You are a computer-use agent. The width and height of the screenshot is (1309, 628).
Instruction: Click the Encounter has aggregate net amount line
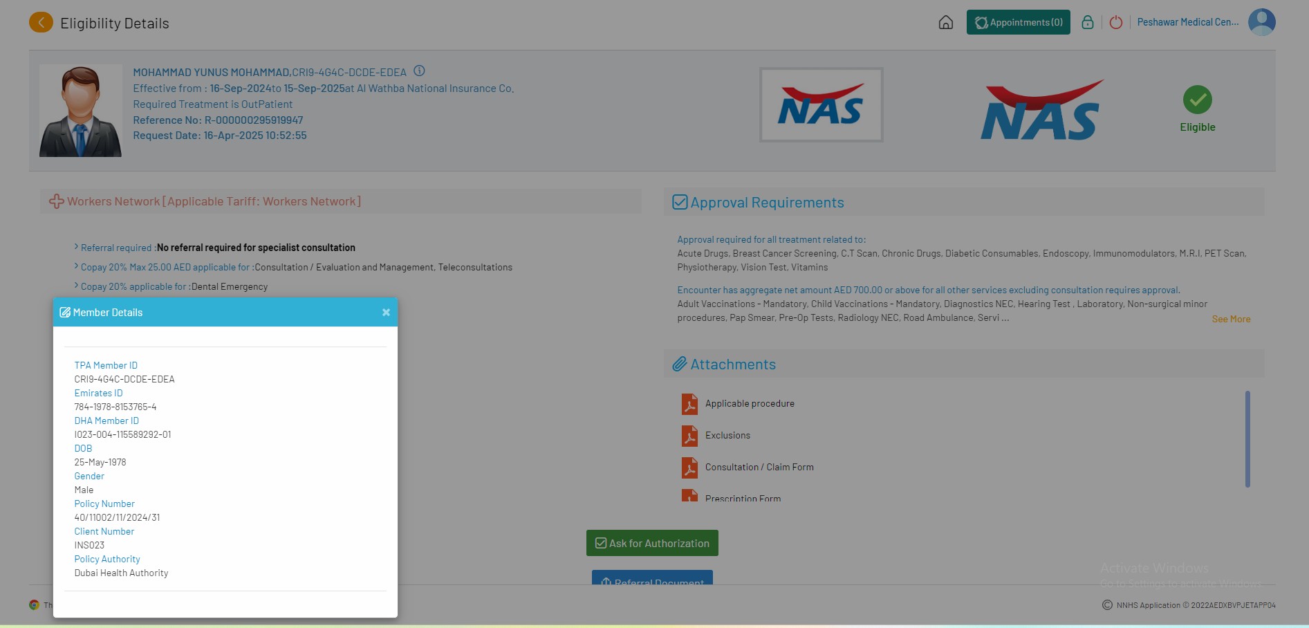coord(929,290)
